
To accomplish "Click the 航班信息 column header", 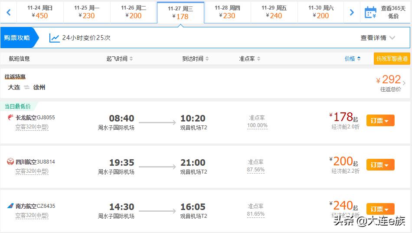I will (x=19, y=59).
